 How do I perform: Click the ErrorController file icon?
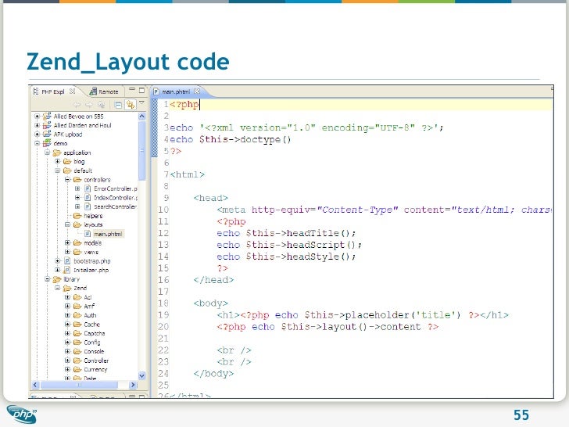[x=88, y=188]
